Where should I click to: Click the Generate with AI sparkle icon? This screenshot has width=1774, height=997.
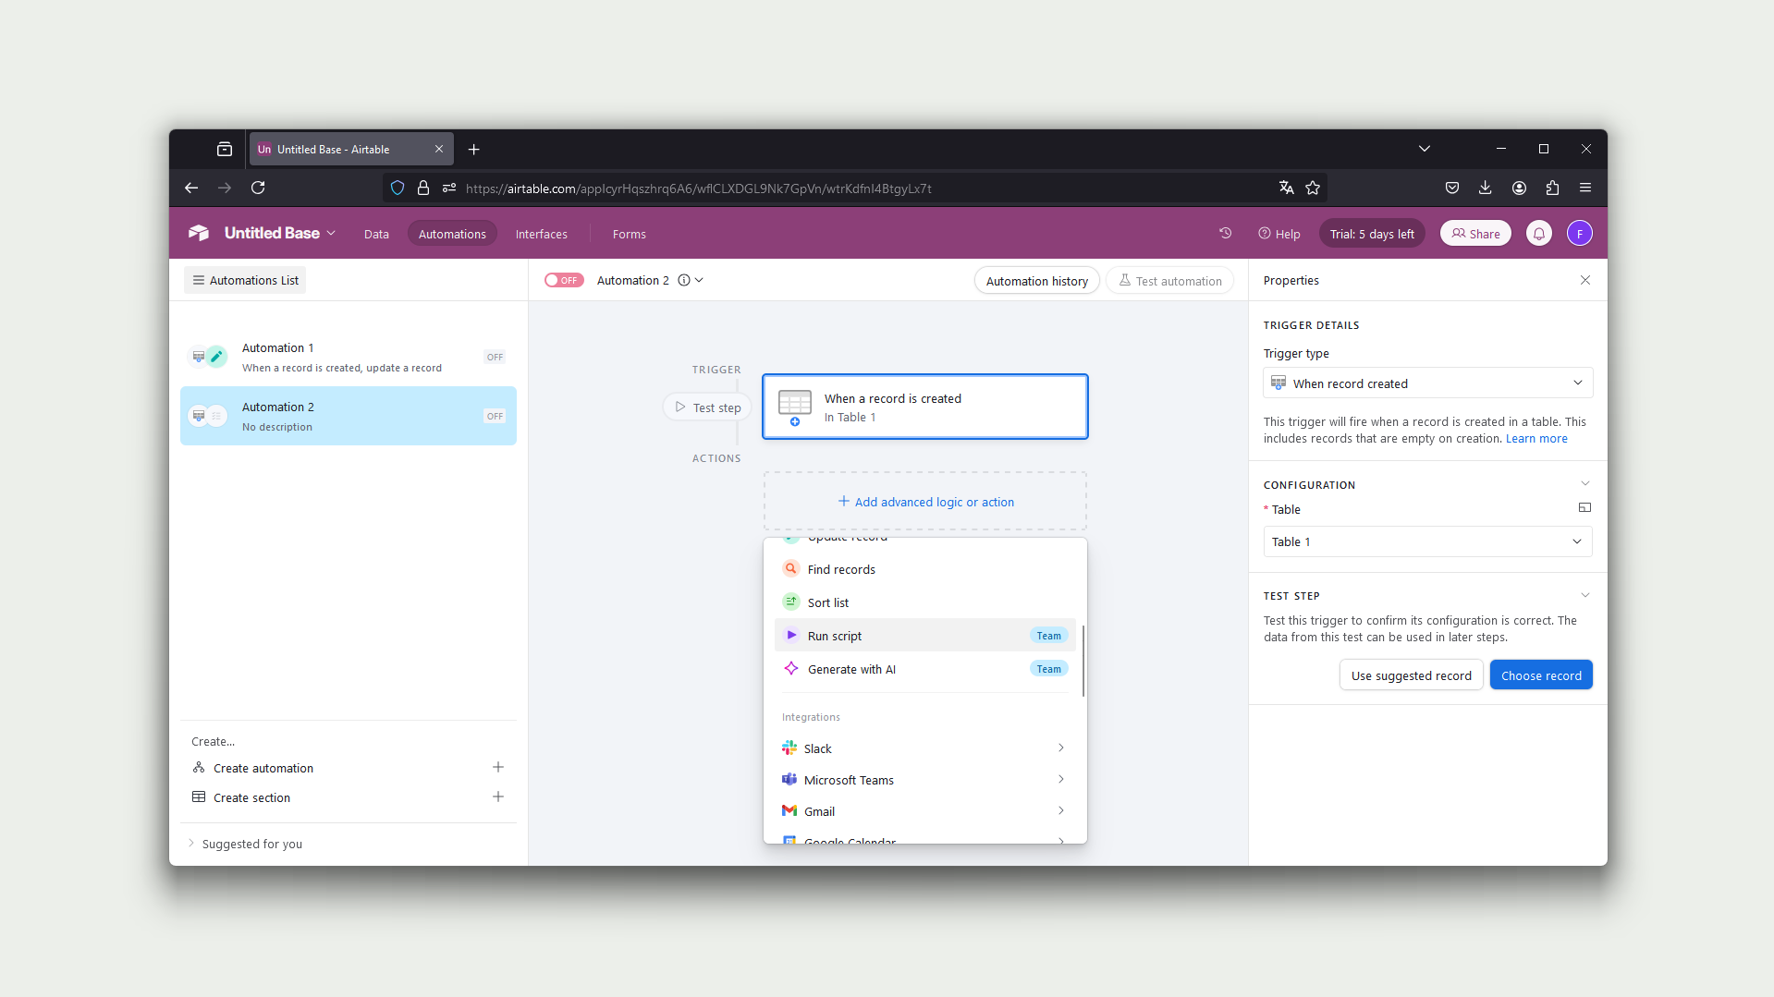tap(791, 669)
